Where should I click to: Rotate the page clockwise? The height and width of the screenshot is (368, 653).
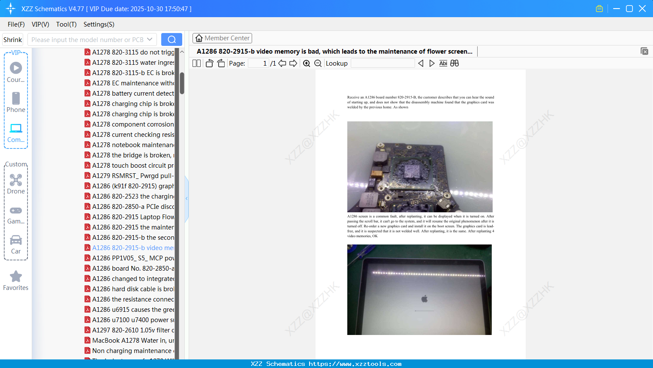[221, 63]
